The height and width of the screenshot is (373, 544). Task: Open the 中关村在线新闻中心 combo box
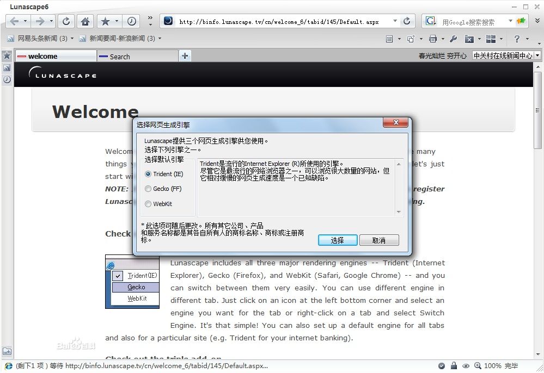click(x=506, y=55)
